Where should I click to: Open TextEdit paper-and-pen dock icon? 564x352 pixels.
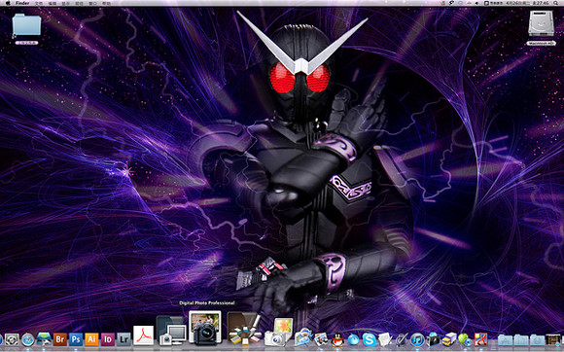[x=385, y=339]
